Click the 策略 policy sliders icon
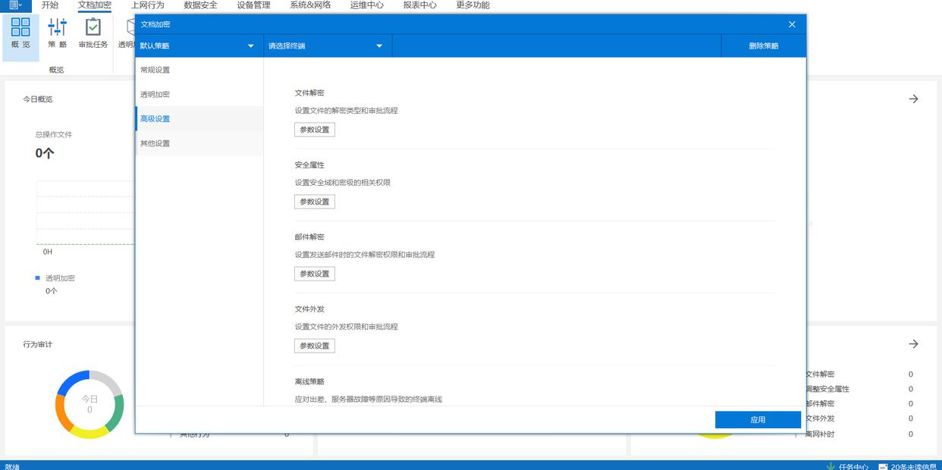 tap(58, 28)
